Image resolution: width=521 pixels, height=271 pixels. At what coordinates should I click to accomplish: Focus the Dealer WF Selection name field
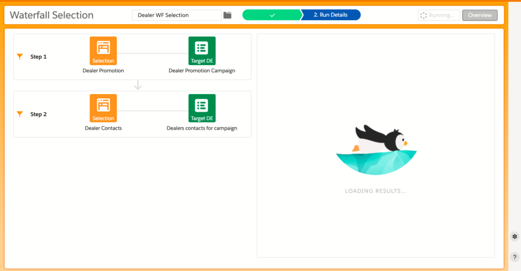pos(177,15)
